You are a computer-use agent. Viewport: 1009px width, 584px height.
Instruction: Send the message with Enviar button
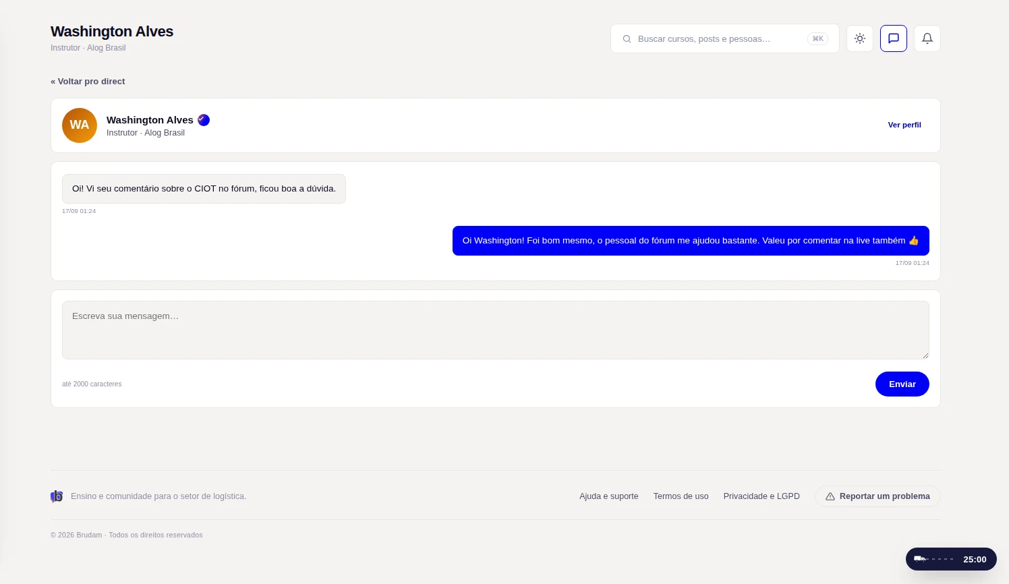click(902, 384)
